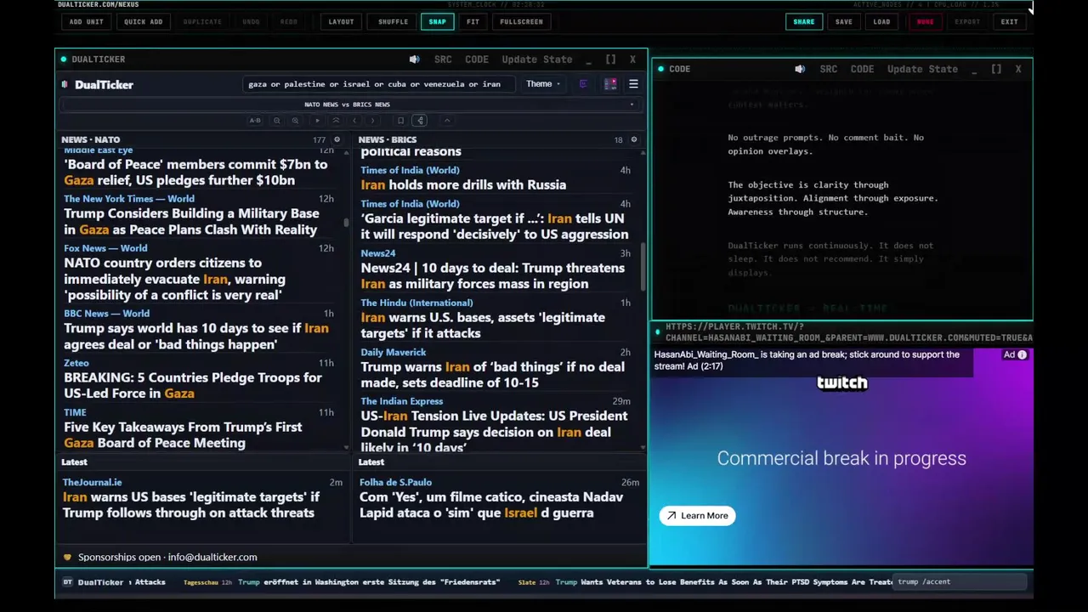Open 'Iran holds more drills with Russia' headline
Viewport: 1088px width, 612px height.
pos(463,184)
